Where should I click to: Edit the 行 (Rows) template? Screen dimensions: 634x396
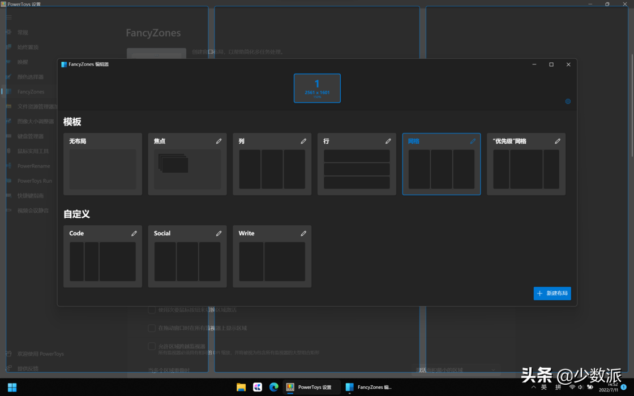tap(388, 141)
